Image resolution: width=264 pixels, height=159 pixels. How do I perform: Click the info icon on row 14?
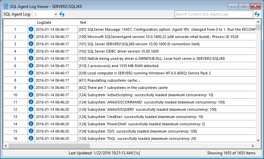pyautogui.click(x=31, y=124)
